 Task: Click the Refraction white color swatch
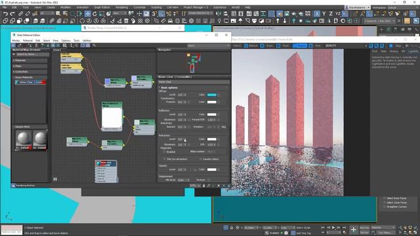[x=211, y=139]
